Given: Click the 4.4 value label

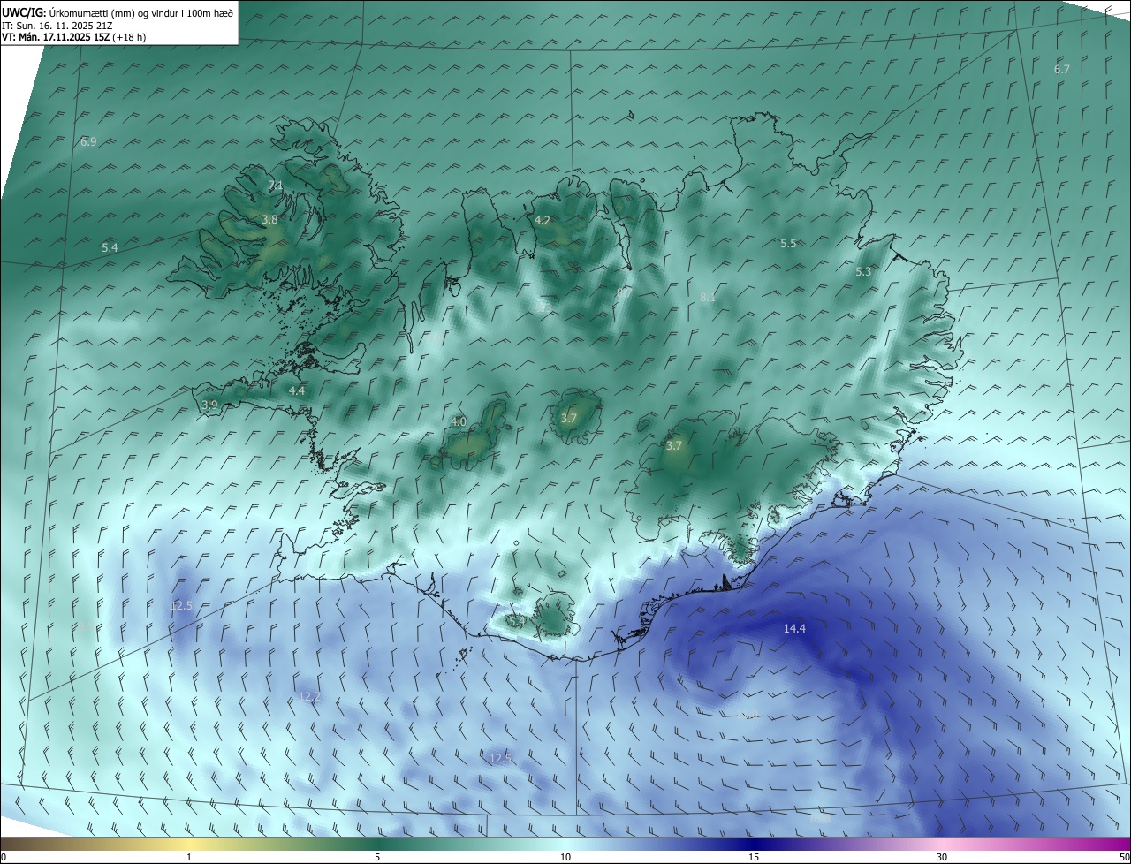Looking at the screenshot, I should tap(297, 390).
